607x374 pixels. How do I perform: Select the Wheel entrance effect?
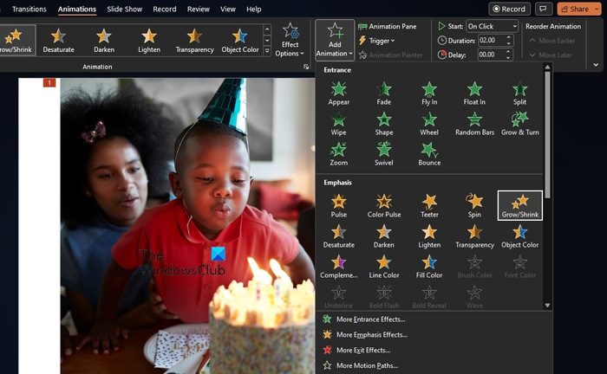429,124
